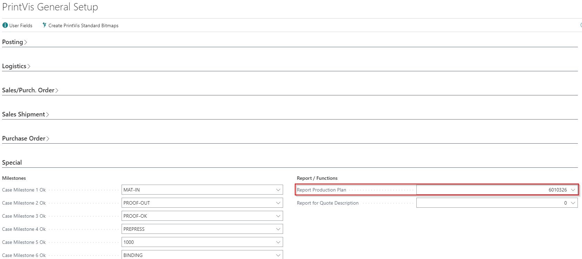The image size is (582, 259).
Task: Open User Fields action
Action: pyautogui.click(x=18, y=25)
